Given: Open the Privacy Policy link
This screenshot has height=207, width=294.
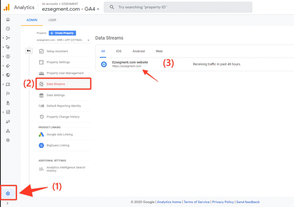Looking at the screenshot, I should point(223,202).
